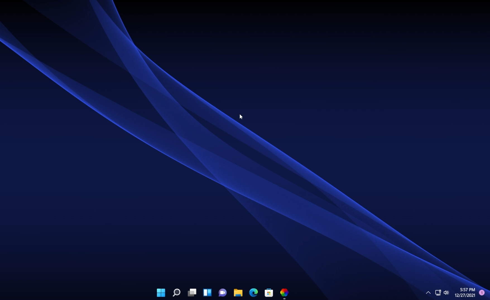490x300 pixels.
Task: Launch File Explorer from the taskbar
Action: click(238, 293)
